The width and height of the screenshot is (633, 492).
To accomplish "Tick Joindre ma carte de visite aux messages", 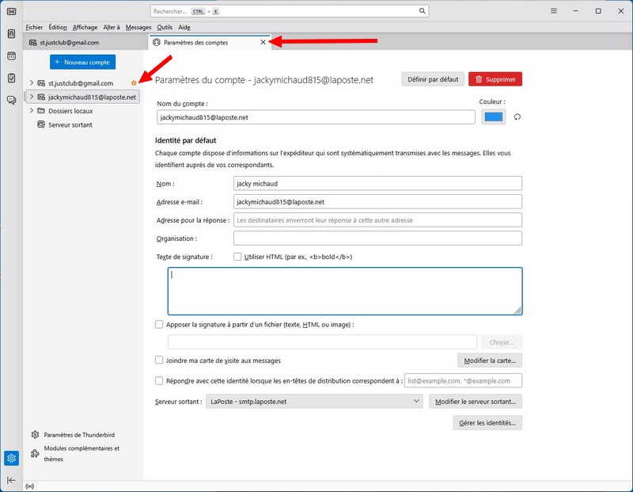I will (160, 360).
